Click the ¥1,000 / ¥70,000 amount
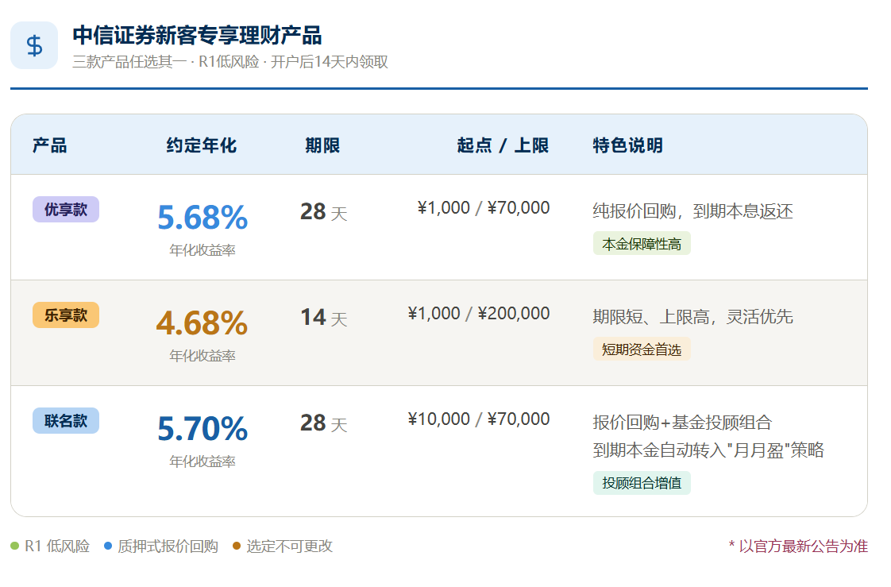The image size is (891, 587). click(x=484, y=208)
